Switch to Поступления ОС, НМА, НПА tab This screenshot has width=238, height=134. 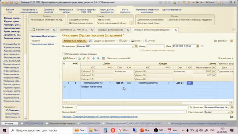point(73,30)
